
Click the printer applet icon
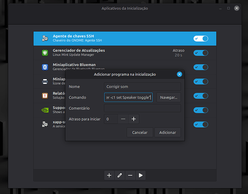45,81
